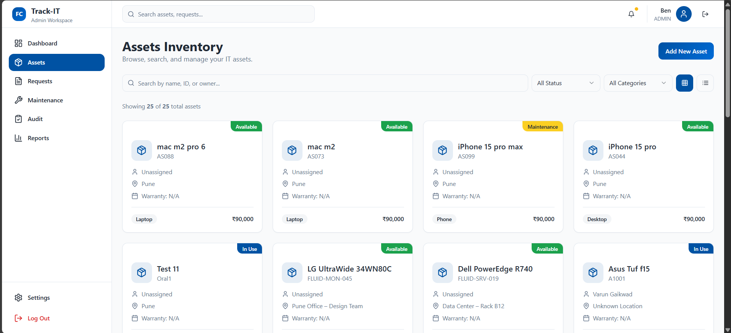Open Audit section in sidebar
Screen dimensions: 731x333
pos(57,119)
